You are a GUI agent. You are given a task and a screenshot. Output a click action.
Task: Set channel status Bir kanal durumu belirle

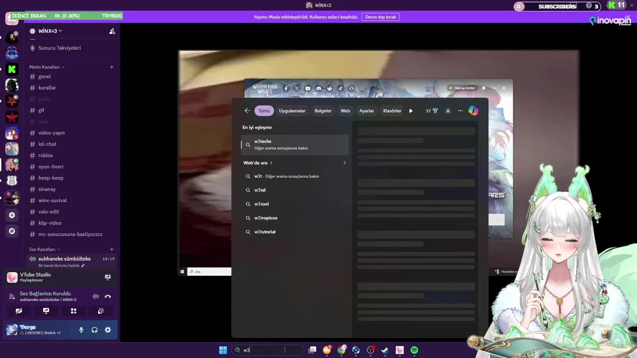click(62, 266)
